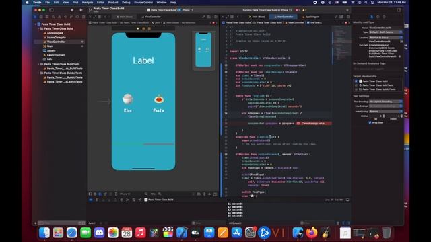Toggle Pasta Timer Class BuildUITests target membership

(356, 89)
